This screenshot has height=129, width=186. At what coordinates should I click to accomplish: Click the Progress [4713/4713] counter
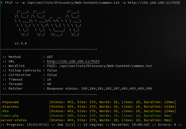click(x=28, y=125)
